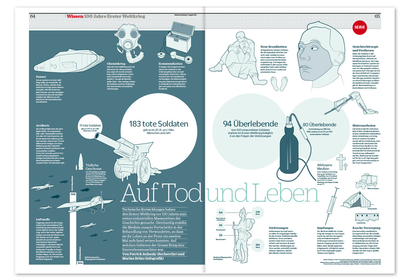Screen dimensions: 409x279
Task: Click the hospital train car illustration
Action: coord(367,217)
